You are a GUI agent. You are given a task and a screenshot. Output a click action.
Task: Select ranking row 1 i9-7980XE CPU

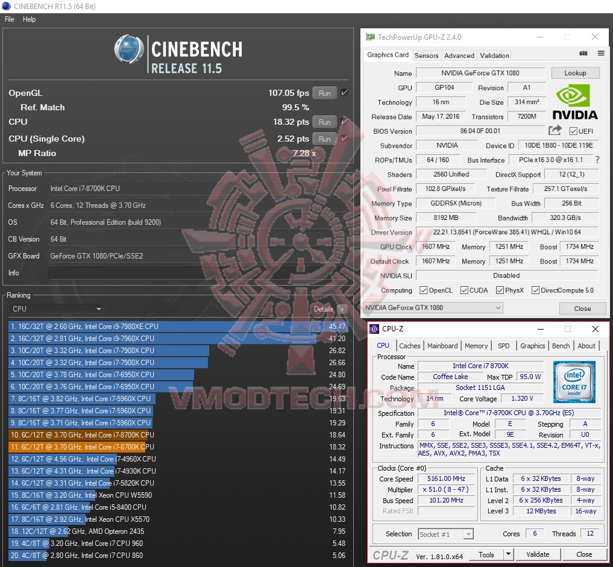178,327
